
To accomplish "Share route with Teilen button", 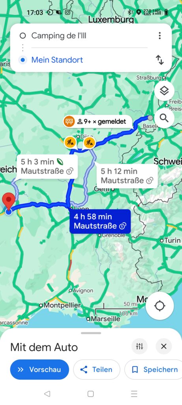I will [97, 369].
